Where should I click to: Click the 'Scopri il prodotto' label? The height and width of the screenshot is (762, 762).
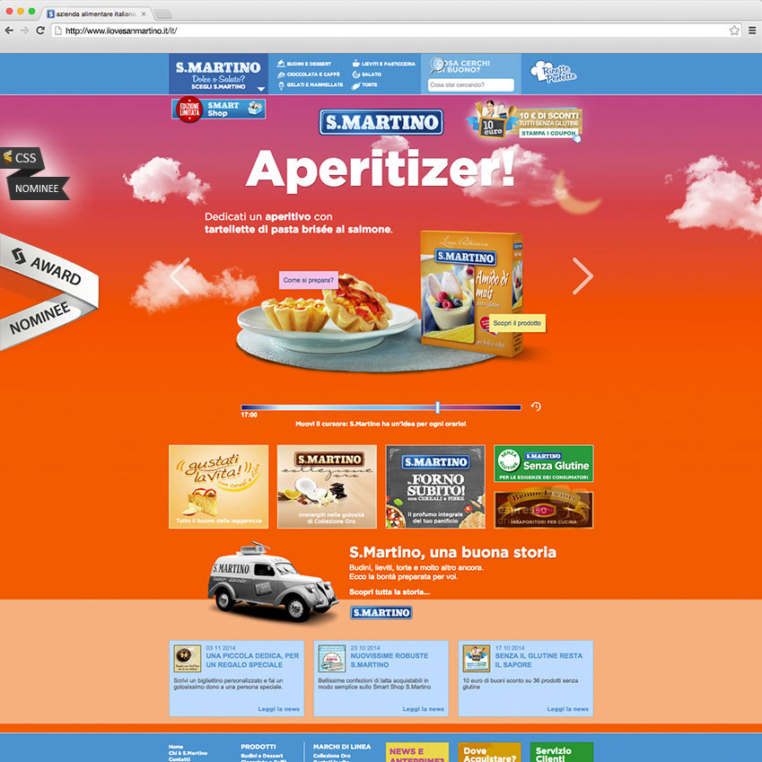pos(517,323)
